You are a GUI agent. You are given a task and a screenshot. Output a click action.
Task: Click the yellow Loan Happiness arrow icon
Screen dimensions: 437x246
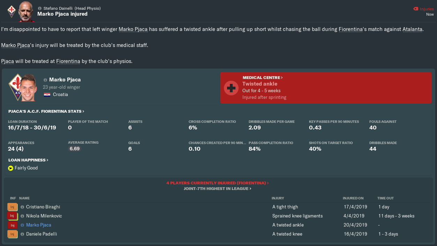pyautogui.click(x=10, y=168)
